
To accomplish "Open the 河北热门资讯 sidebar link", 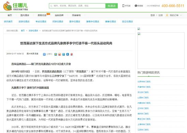I will [x=143, y=92].
